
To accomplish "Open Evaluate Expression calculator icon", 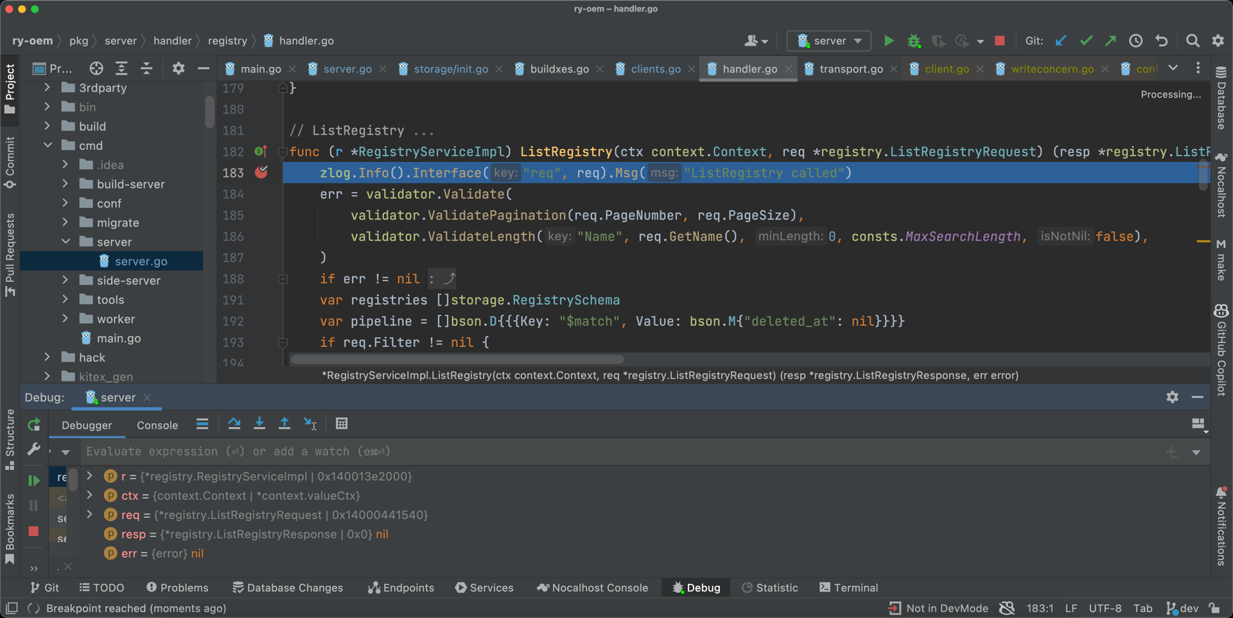I will click(x=342, y=423).
